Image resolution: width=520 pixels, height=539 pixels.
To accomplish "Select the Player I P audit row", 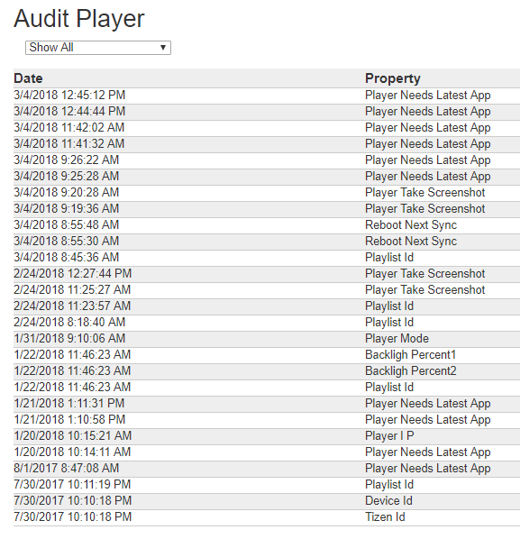I will 267,436.
